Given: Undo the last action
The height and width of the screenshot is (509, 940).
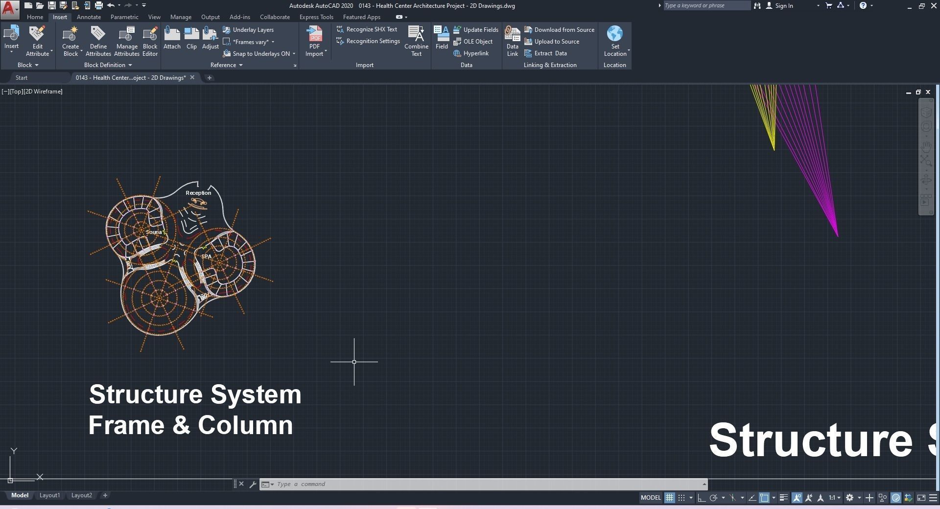Looking at the screenshot, I should tap(111, 5).
